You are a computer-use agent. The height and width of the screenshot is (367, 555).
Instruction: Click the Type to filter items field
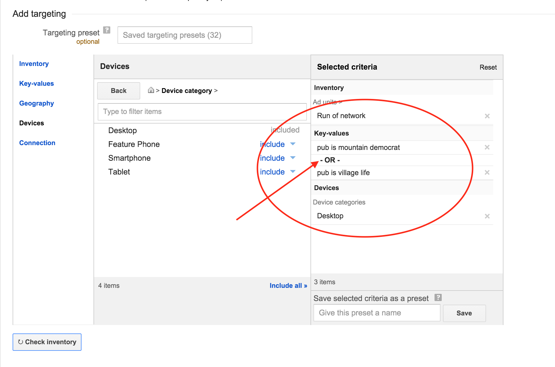click(202, 112)
